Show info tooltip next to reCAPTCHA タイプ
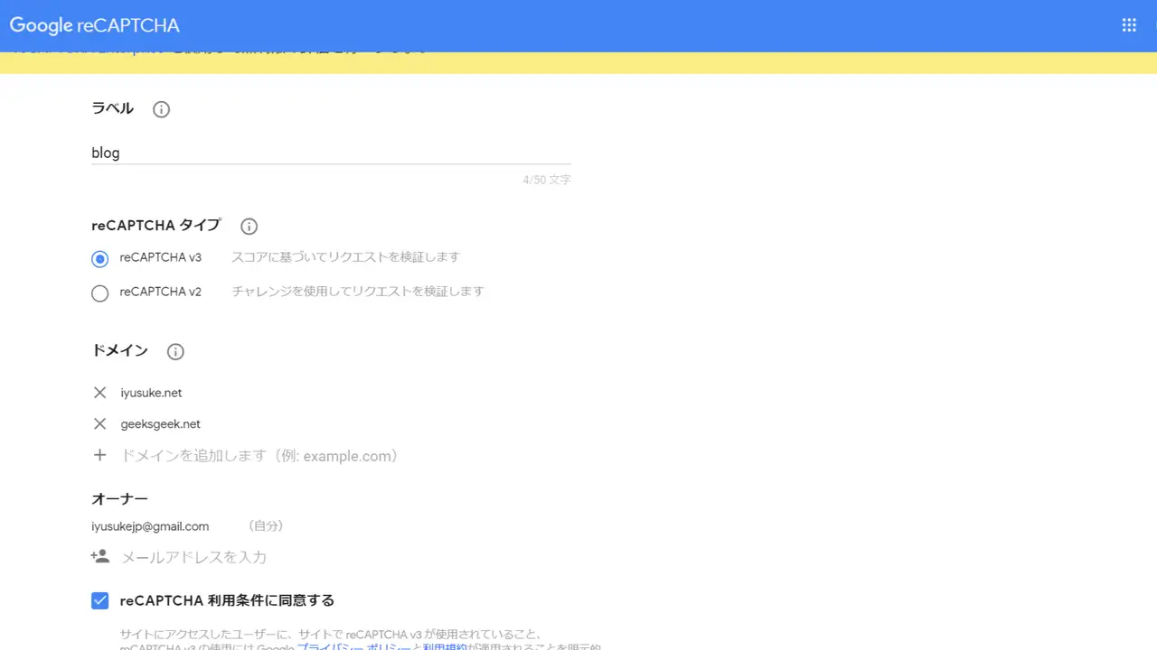The width and height of the screenshot is (1157, 650). [249, 227]
